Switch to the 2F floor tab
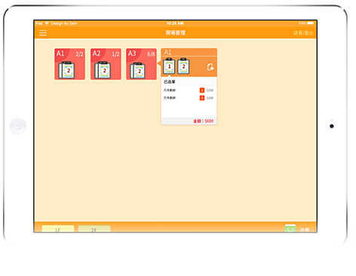 [x=94, y=229]
